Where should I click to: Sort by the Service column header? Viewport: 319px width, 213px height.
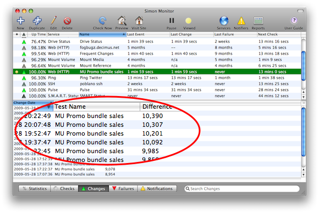[x=63, y=35]
